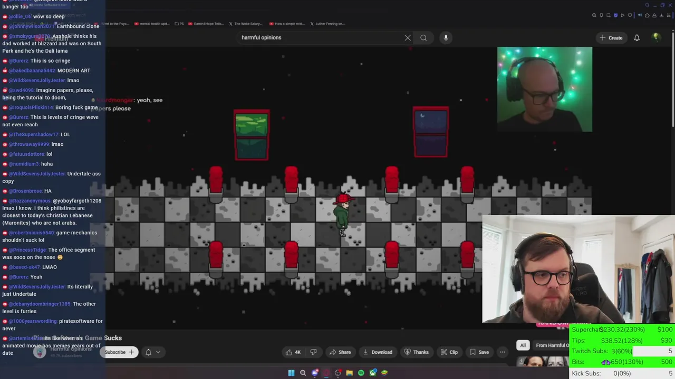Open the easy setup lines menu
Viewport: 675px width, 379px height.
(669, 15)
